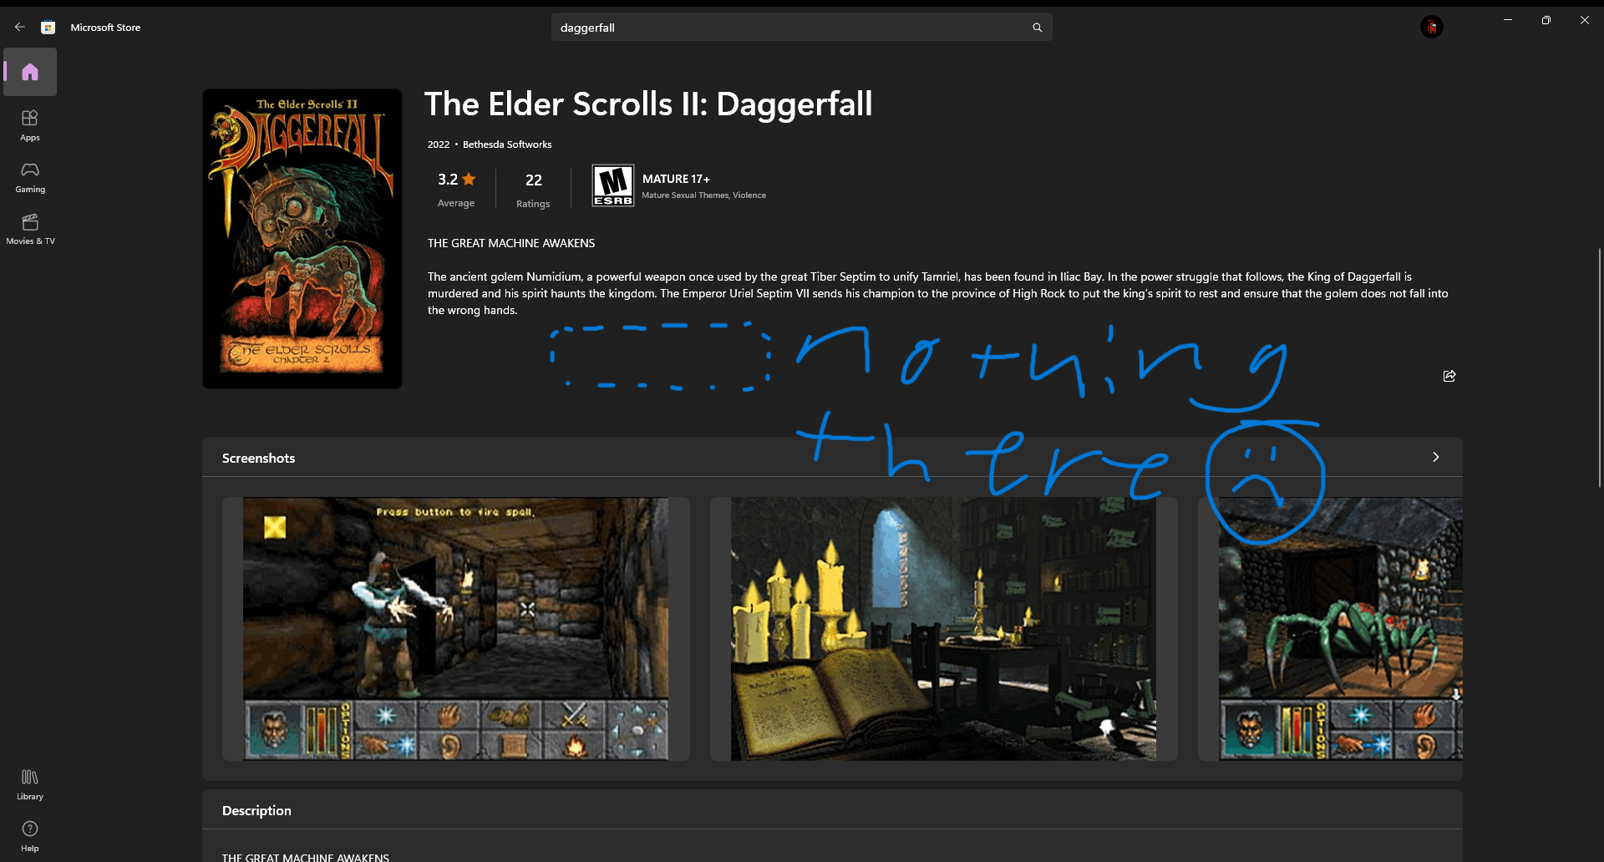The width and height of the screenshot is (1604, 862).
Task: Click the 22 Ratings count
Action: [533, 190]
